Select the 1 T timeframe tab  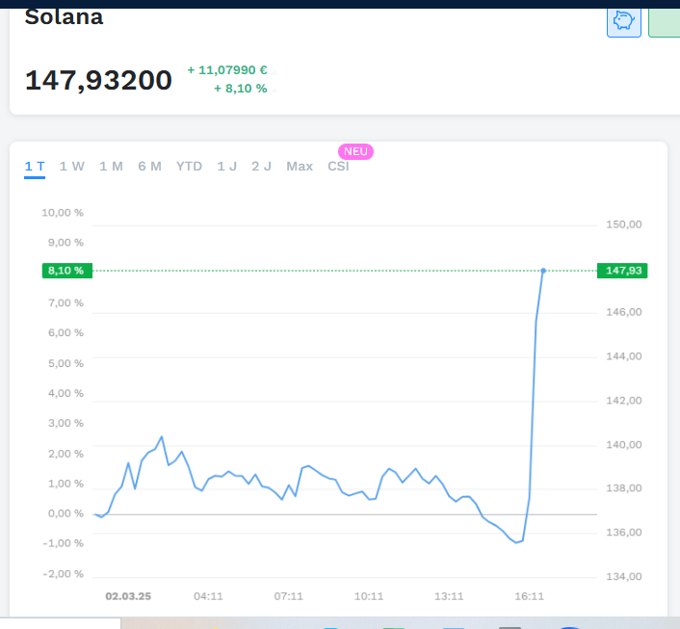point(35,167)
